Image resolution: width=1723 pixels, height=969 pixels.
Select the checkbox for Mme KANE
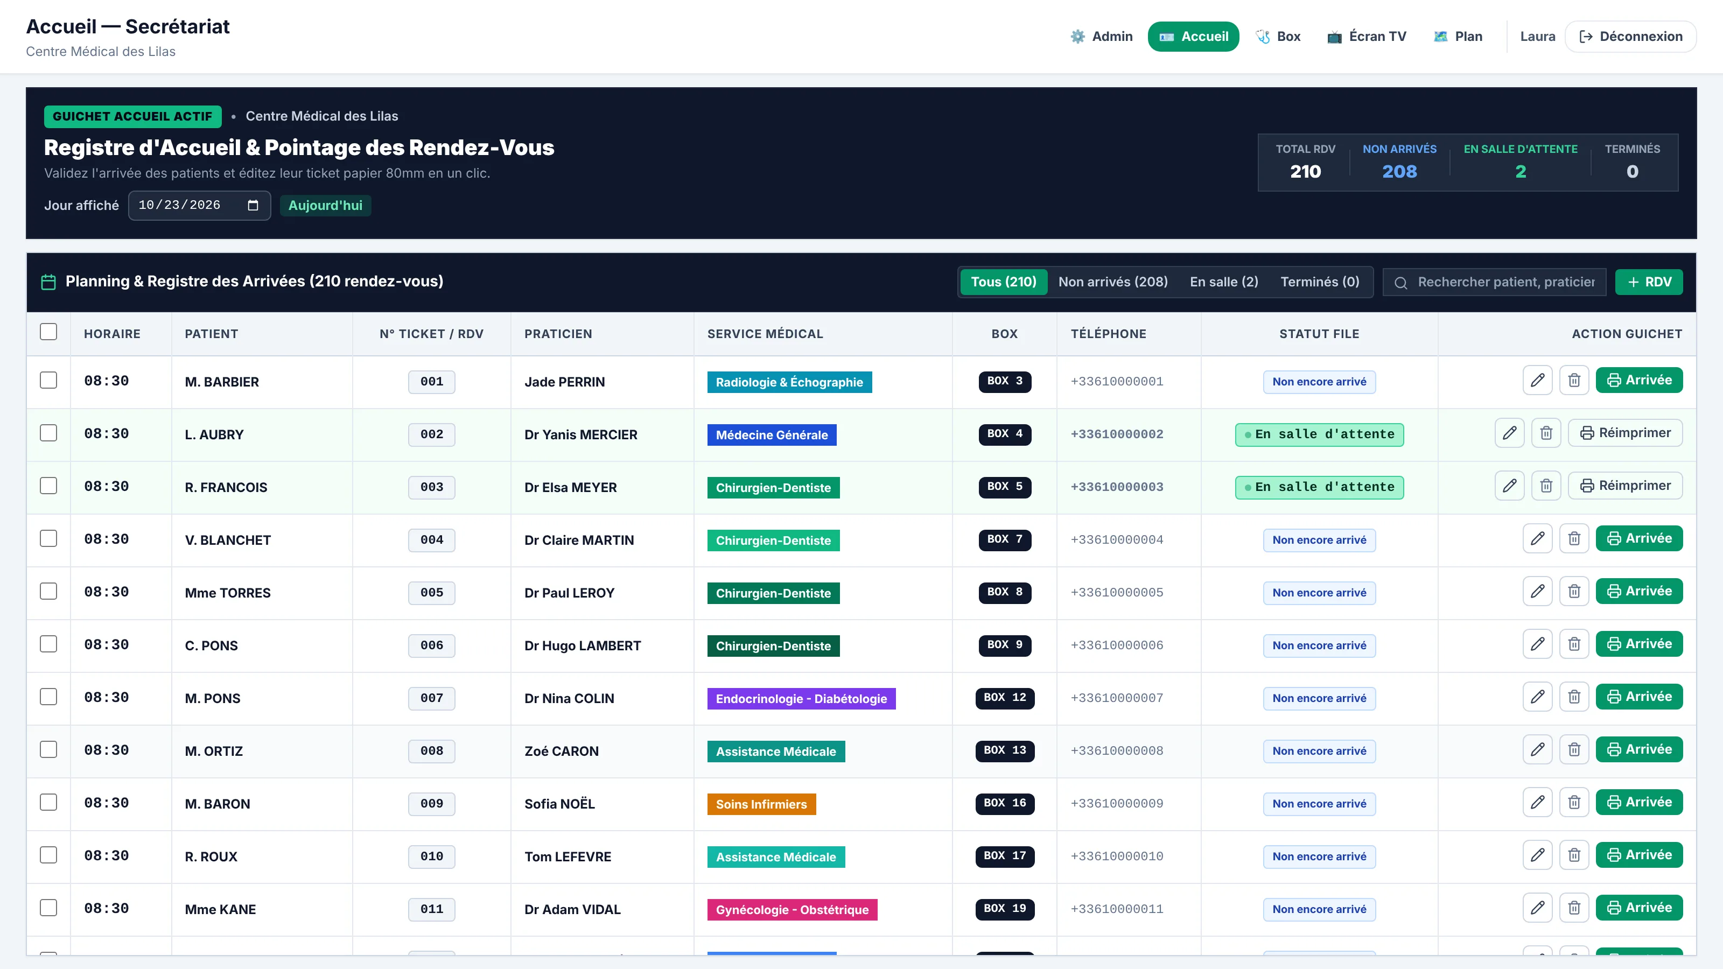pyautogui.click(x=48, y=909)
